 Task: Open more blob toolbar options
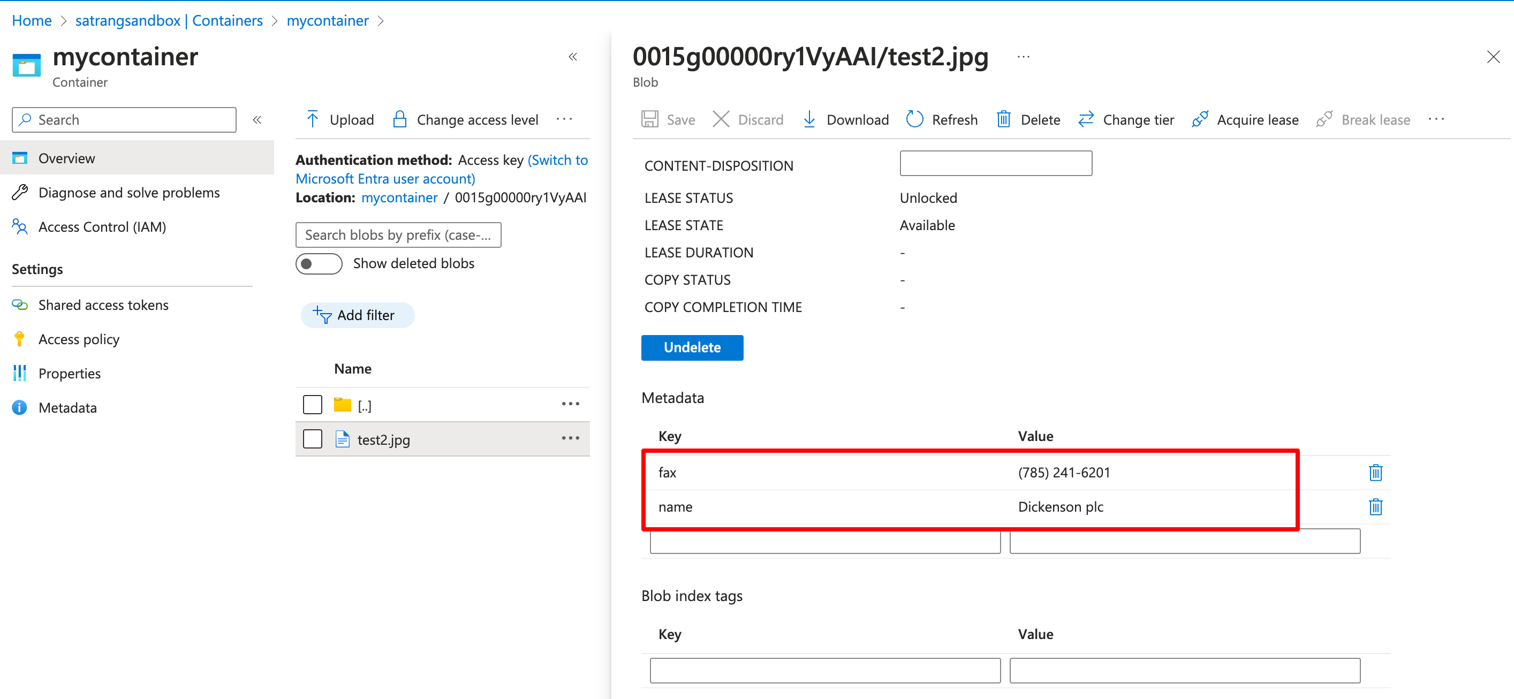(1436, 119)
